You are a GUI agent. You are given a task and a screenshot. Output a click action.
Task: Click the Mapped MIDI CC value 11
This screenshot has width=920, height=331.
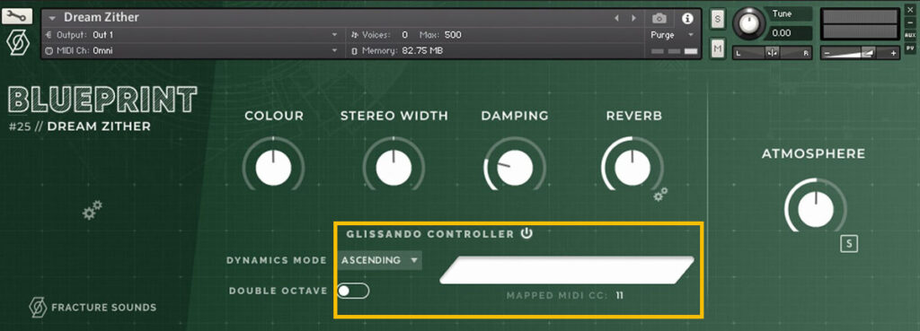(x=620, y=295)
